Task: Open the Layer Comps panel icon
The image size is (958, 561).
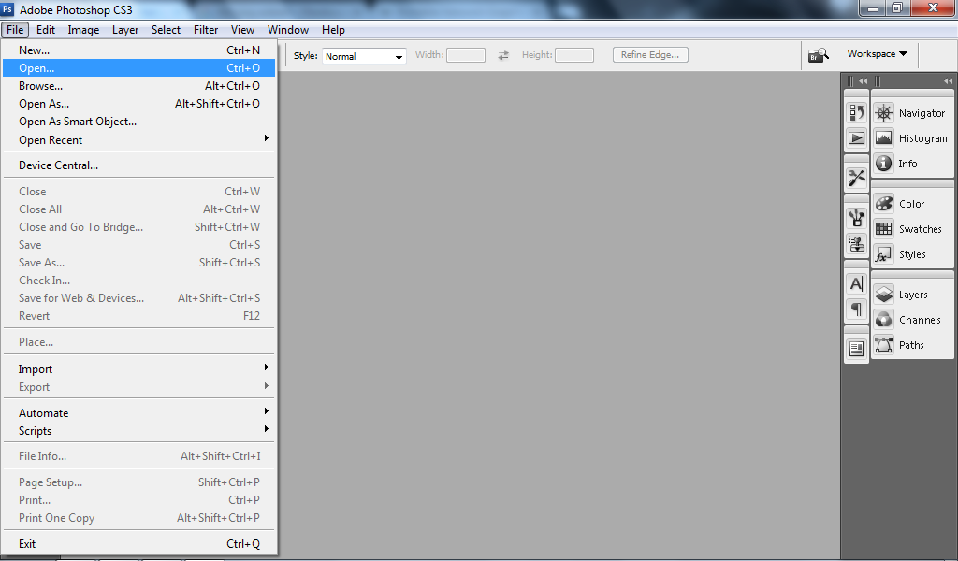Action: click(857, 349)
